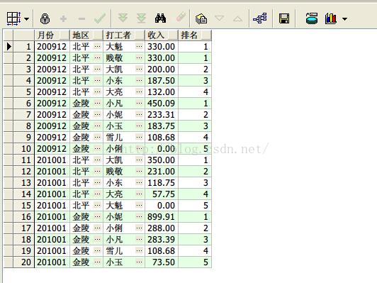Open ellipsis editor for 打工者 in row 1
The height and width of the screenshot is (283, 377).
(139, 46)
